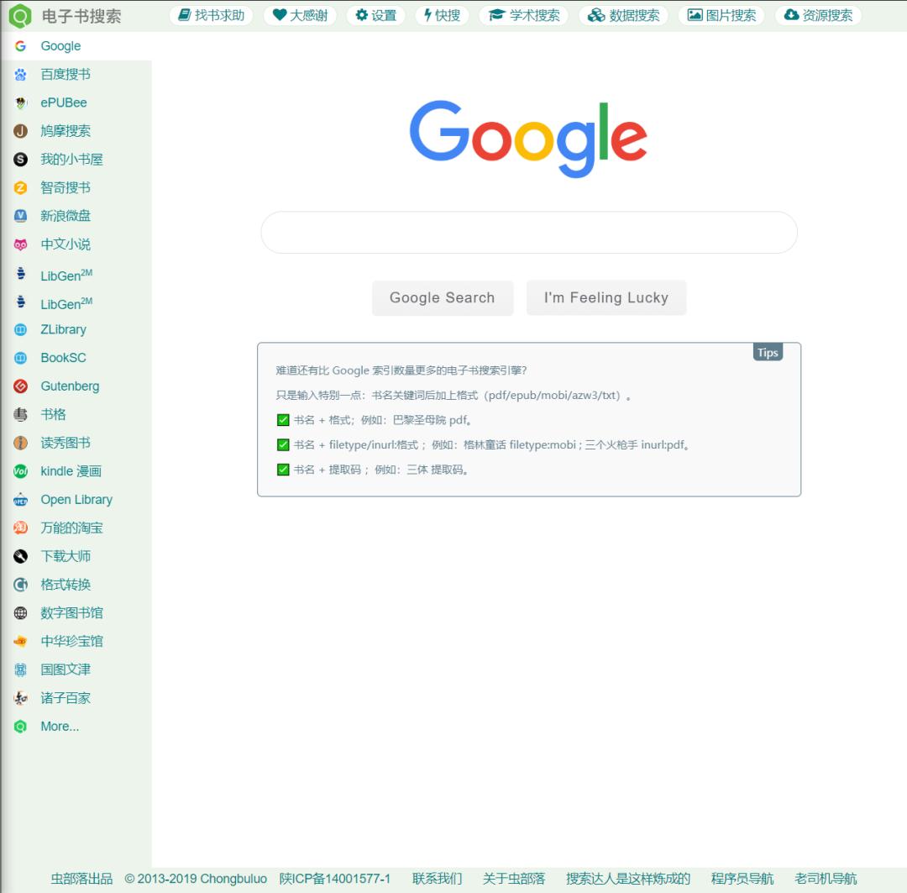Select the 中文小说 sidebar text label

tap(66, 244)
